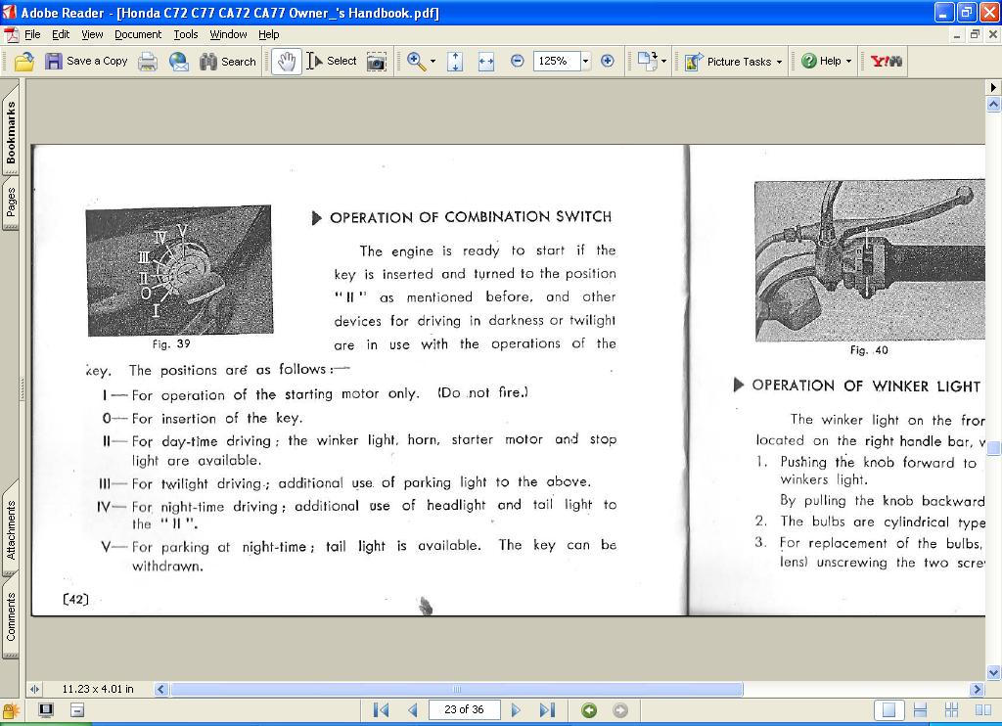1002x726 pixels.
Task: Switch to Single Page layout view
Action: coord(888,710)
